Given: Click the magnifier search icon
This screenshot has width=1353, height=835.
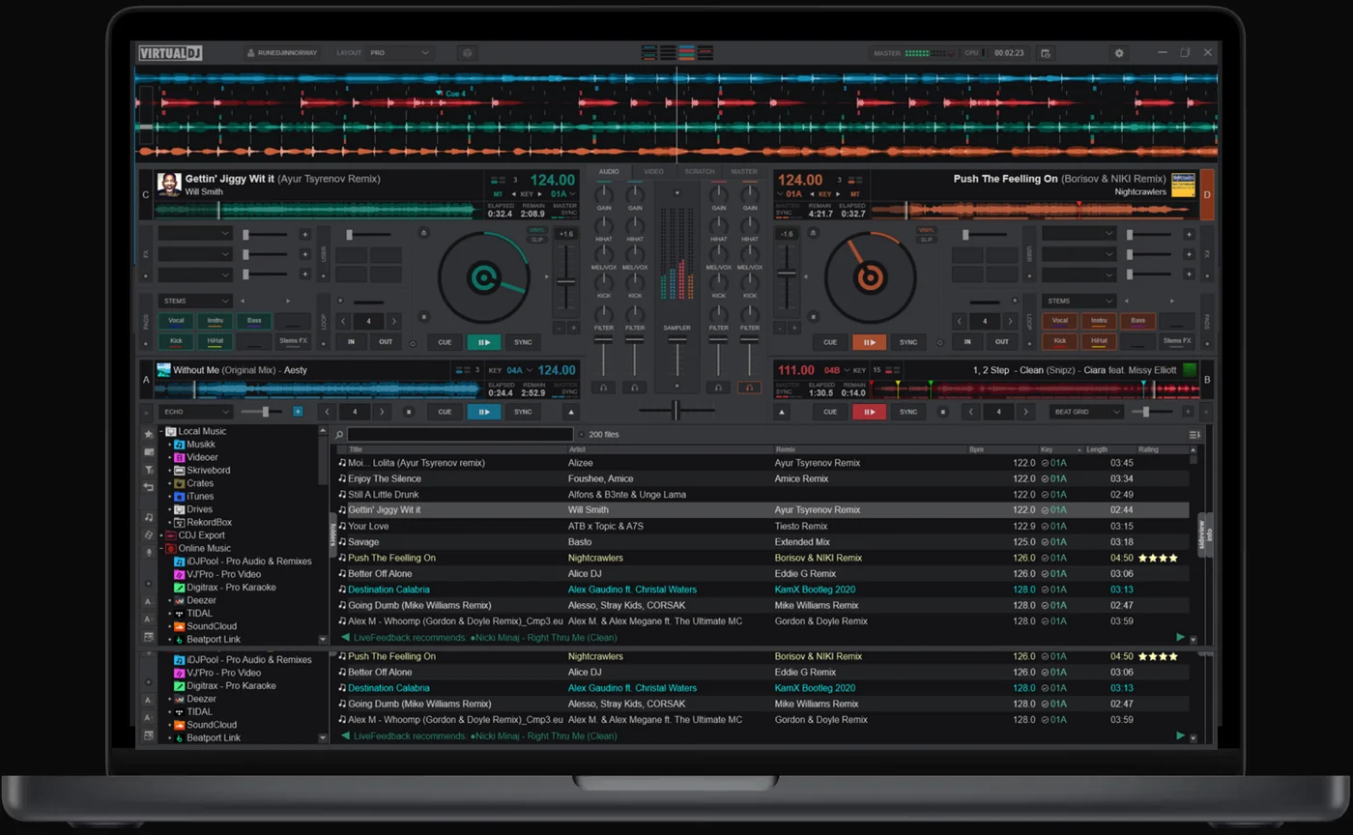Looking at the screenshot, I should 339,435.
